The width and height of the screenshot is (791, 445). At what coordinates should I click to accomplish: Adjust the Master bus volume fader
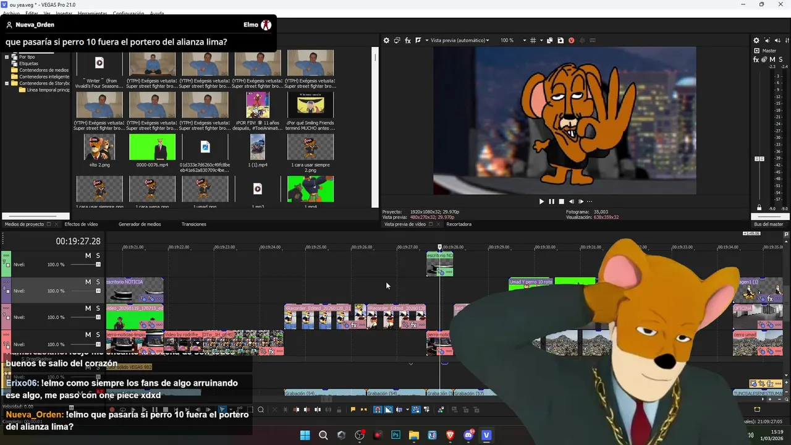tap(759, 159)
